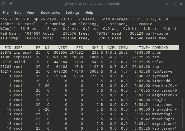
Task: Open the Settings menu
Action: [72, 12]
